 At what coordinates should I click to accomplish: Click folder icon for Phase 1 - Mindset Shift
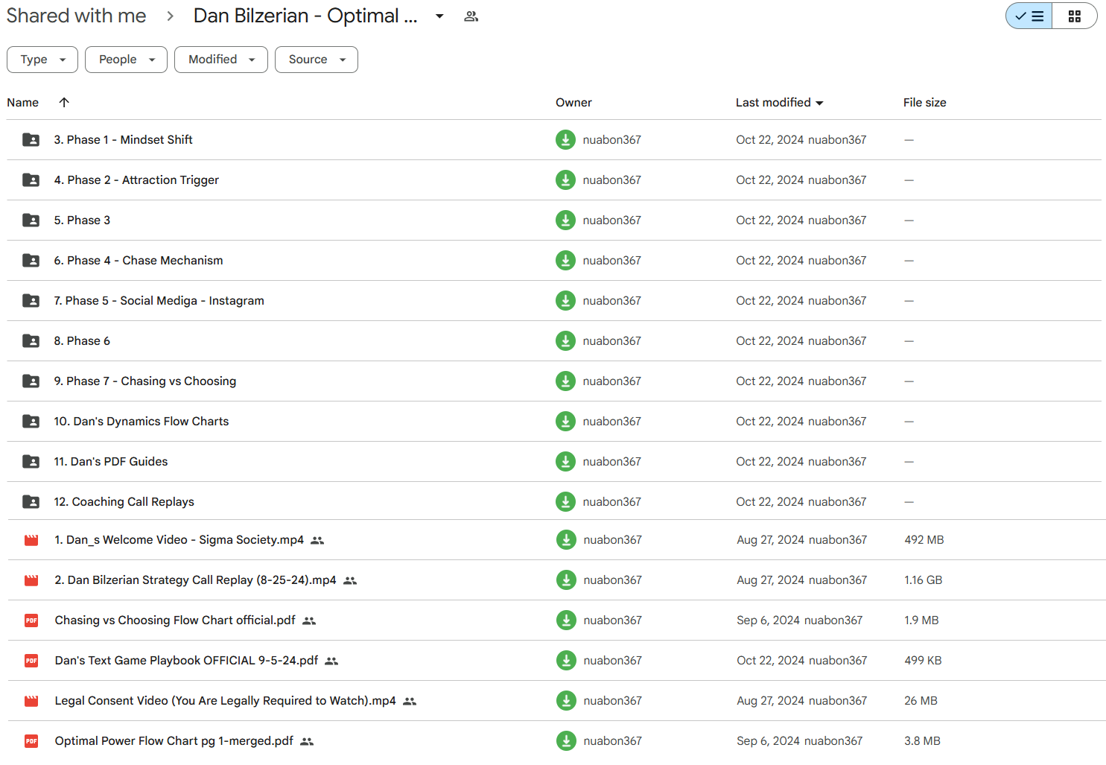31,139
